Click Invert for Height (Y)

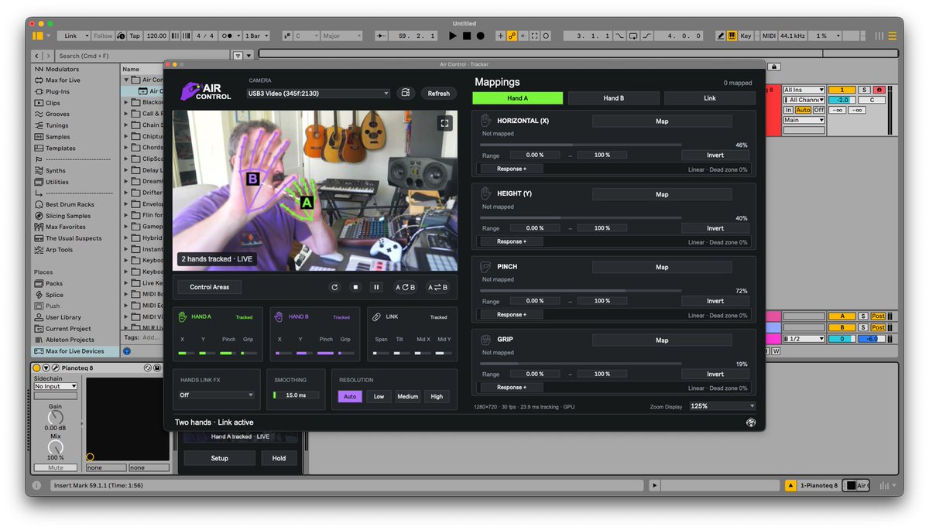tap(715, 228)
